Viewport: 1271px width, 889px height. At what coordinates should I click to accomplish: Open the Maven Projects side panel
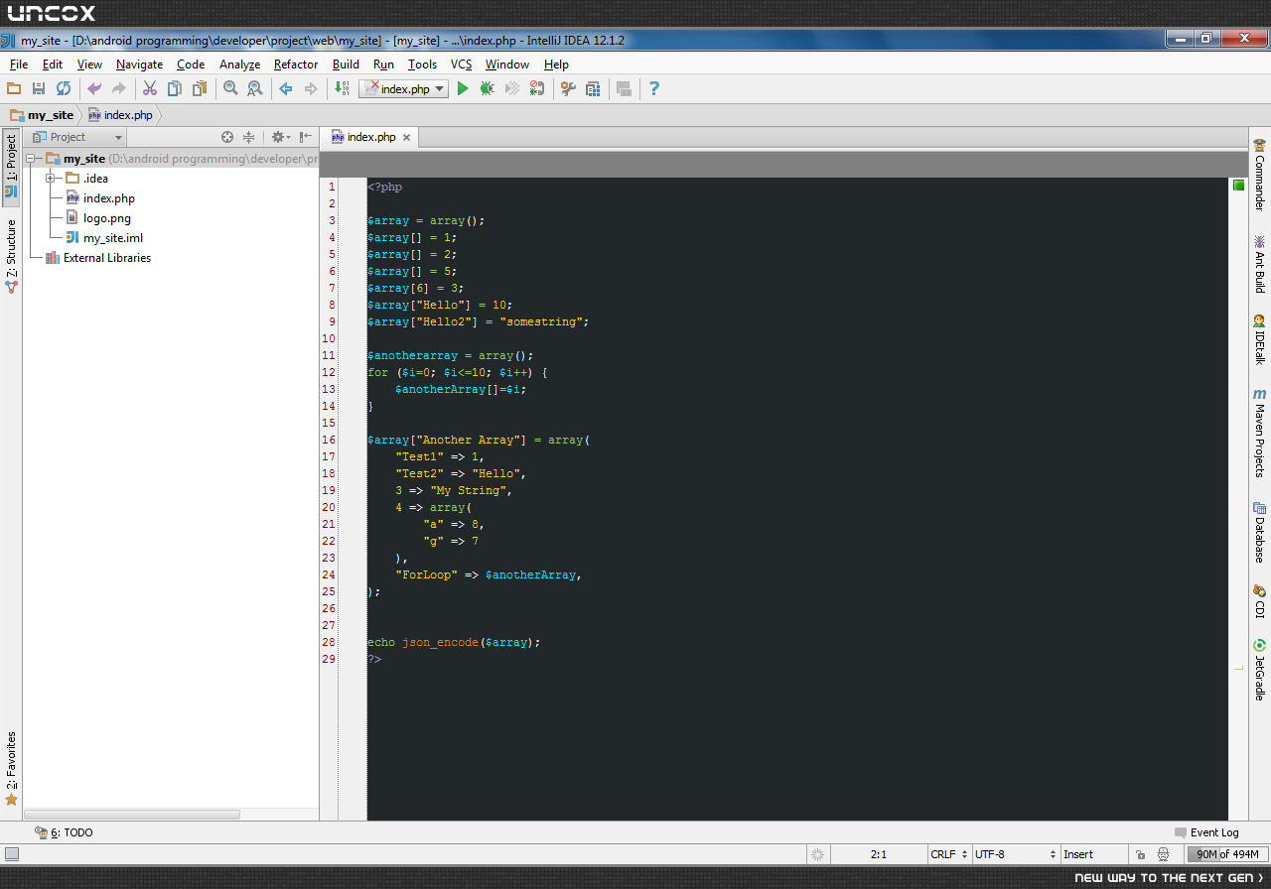click(x=1259, y=434)
